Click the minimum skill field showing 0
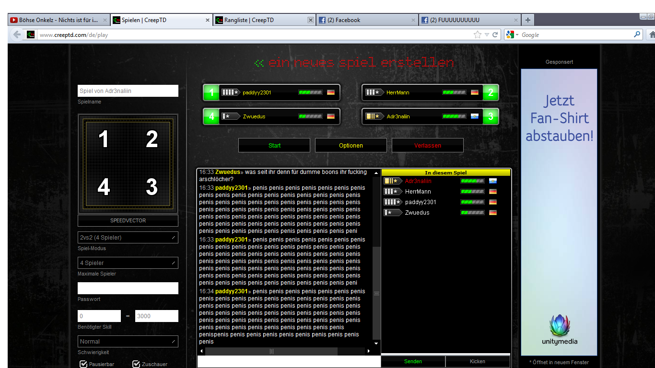 pos(99,316)
